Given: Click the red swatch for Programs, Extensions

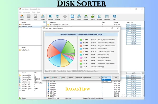Looking at the screenshot, I should (81, 46).
